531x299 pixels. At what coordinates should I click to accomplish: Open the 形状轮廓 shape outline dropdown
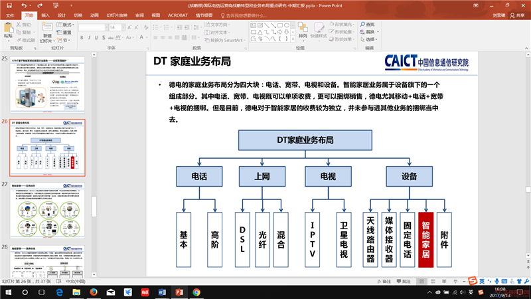click(341, 32)
